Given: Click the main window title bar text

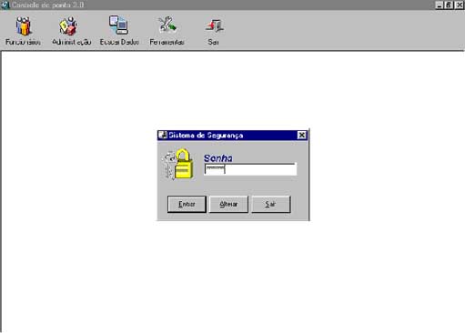Looking at the screenshot, I should tap(47, 5).
